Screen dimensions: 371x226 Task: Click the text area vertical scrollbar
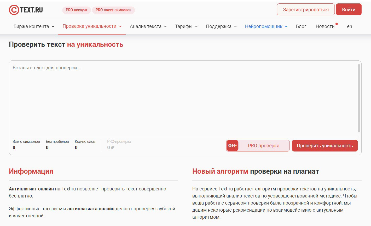click(x=359, y=98)
